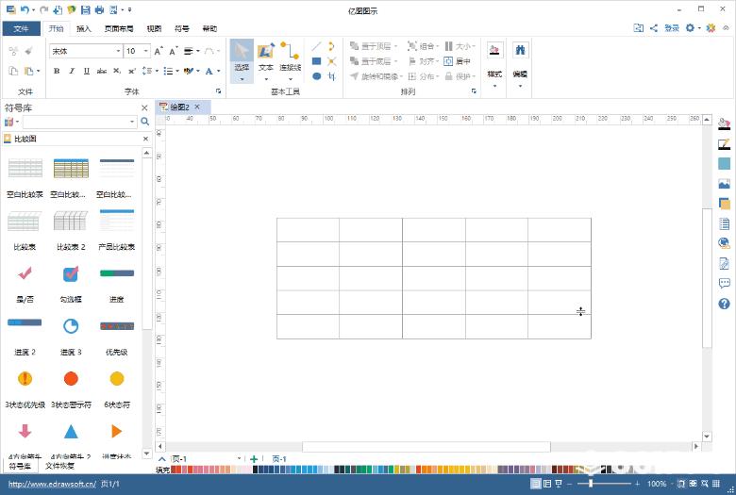Select the blue rectangle shape tool

[316, 61]
